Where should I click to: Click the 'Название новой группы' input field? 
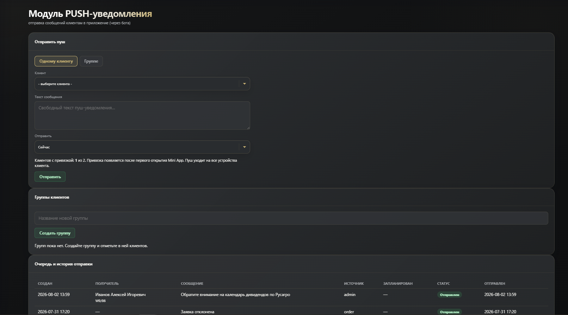coord(291,218)
